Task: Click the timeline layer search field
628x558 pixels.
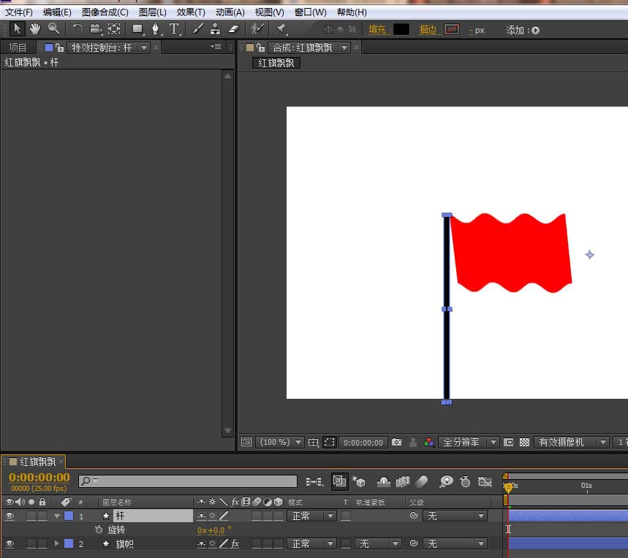Action: (x=188, y=481)
